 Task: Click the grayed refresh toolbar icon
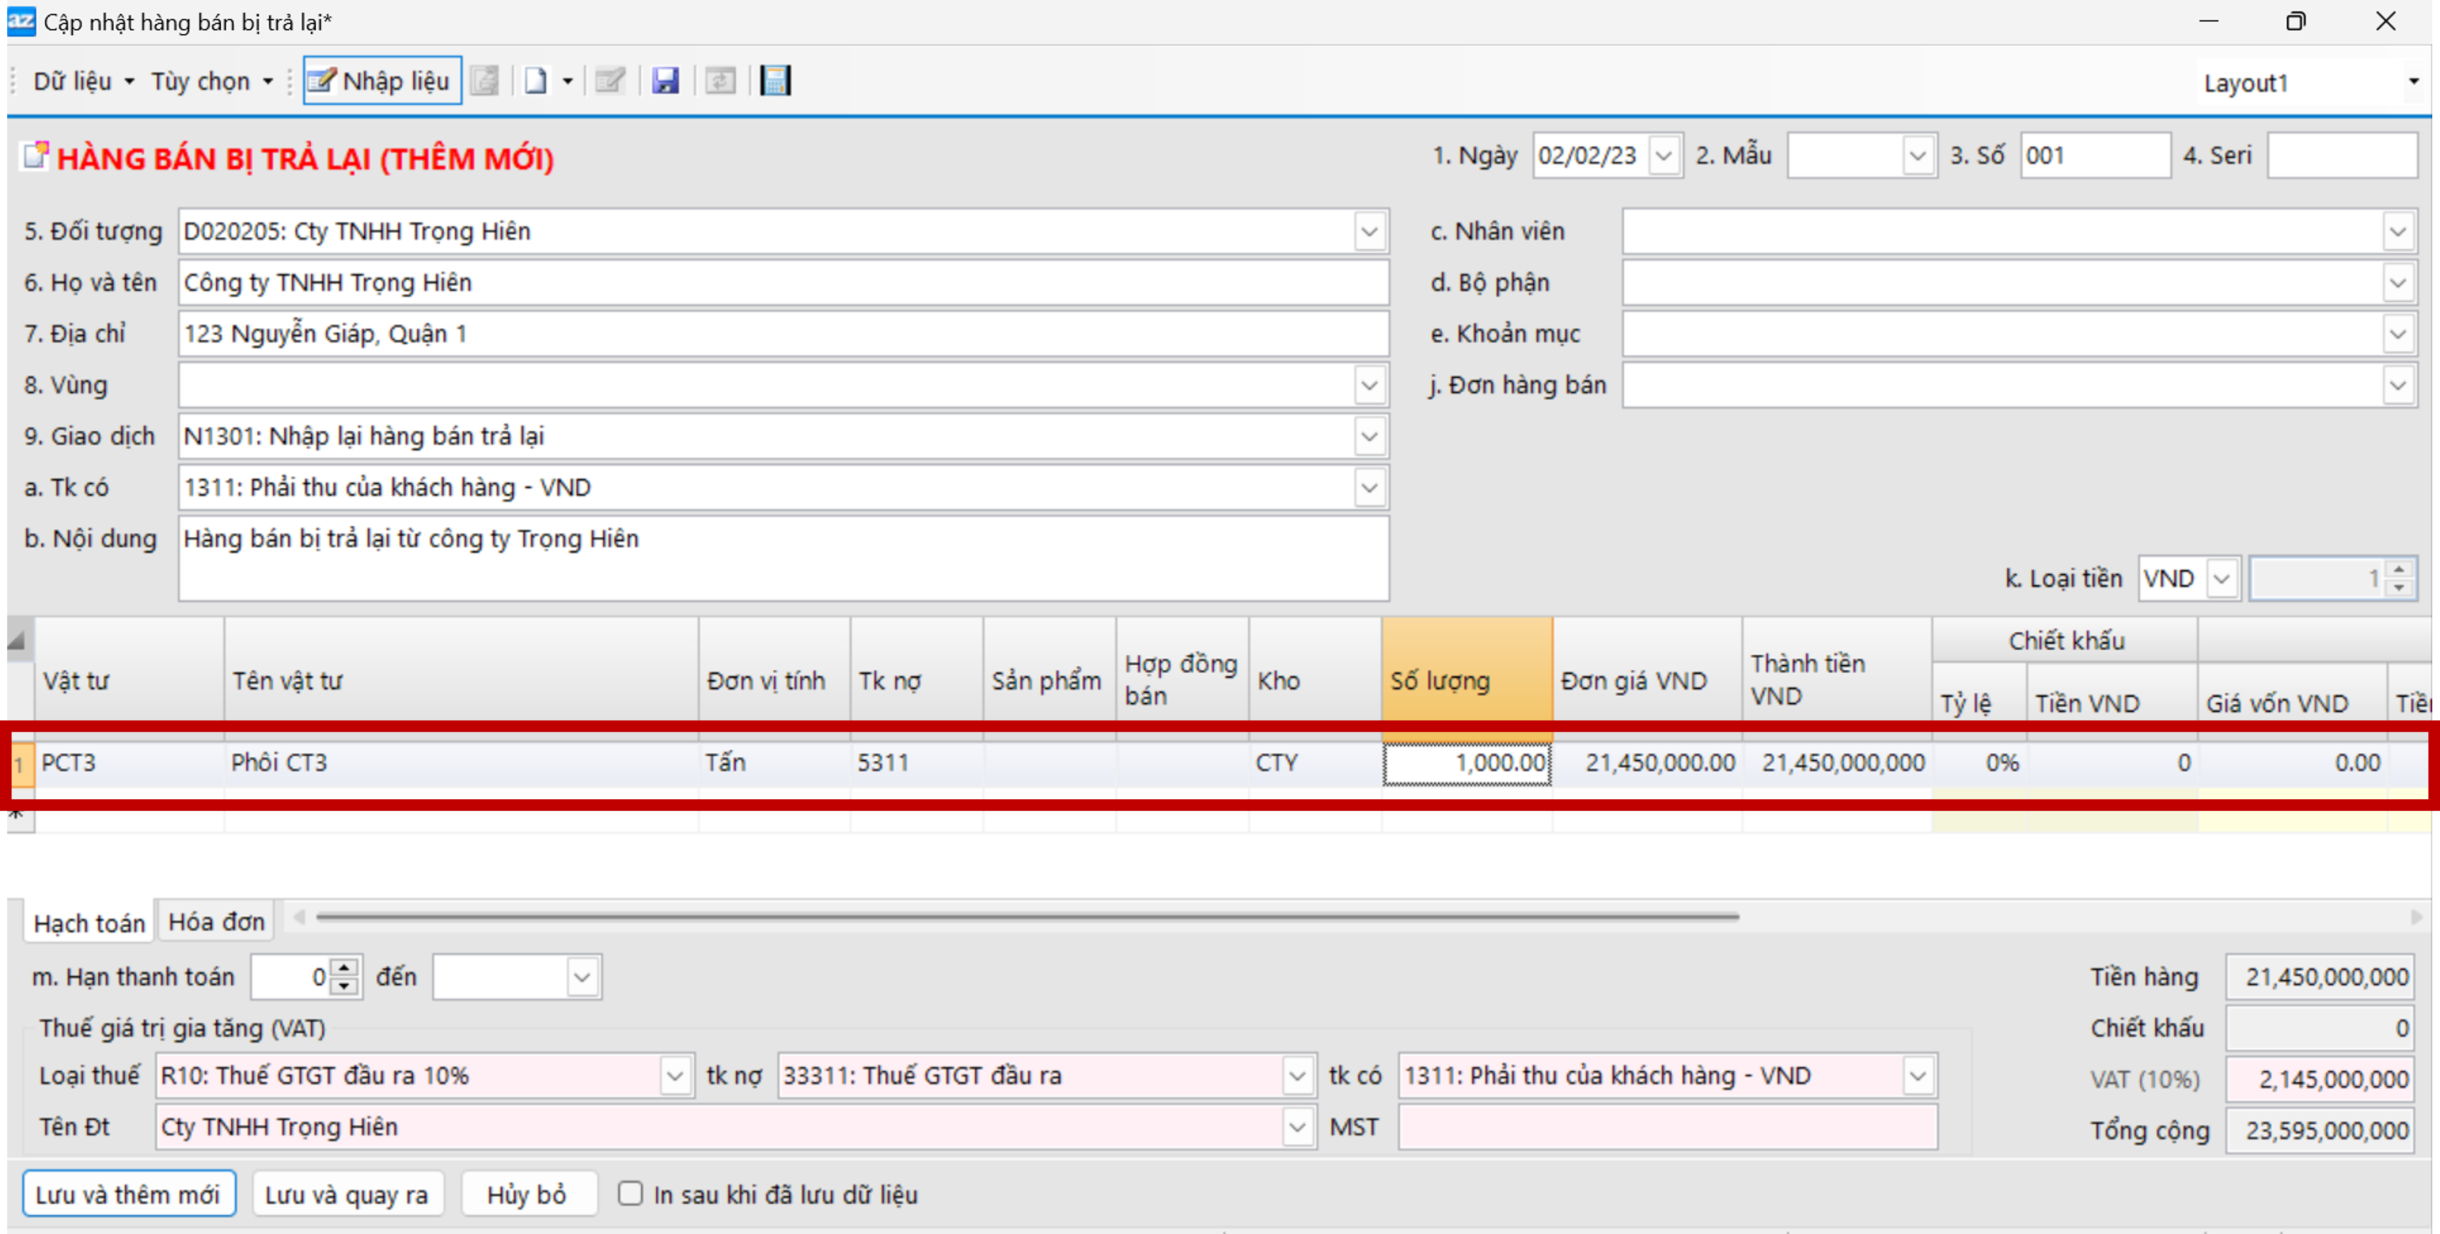point(720,81)
